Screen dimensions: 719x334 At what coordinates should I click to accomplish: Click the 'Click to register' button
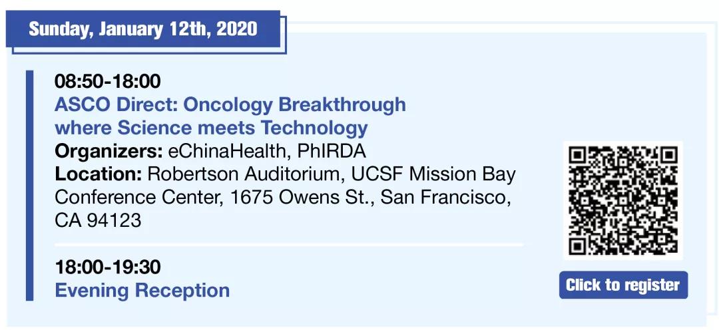point(623,285)
